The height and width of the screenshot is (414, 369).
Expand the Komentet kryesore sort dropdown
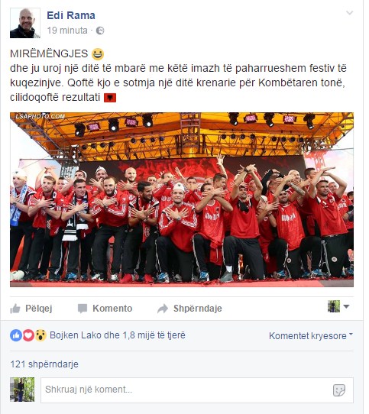pos(311,335)
